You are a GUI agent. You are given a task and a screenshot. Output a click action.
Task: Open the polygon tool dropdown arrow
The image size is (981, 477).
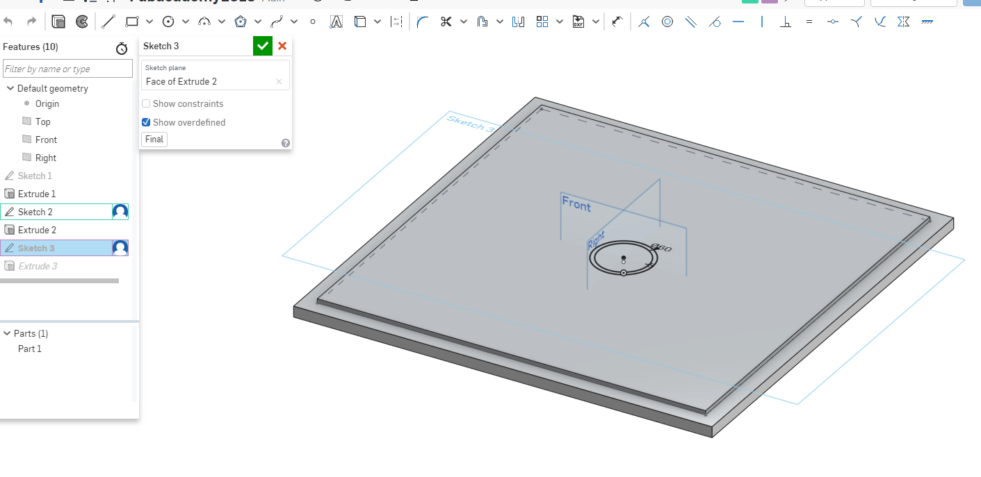259,22
